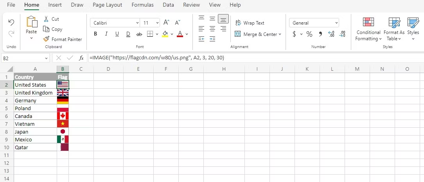Decrease font size with smaller A
The height and width of the screenshot is (182, 424).
coord(178,23)
